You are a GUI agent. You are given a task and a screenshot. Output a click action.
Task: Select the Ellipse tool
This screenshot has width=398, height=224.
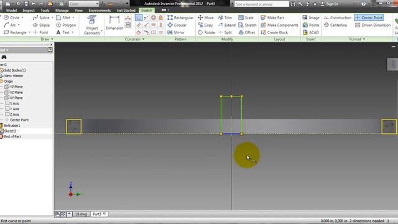41,25
